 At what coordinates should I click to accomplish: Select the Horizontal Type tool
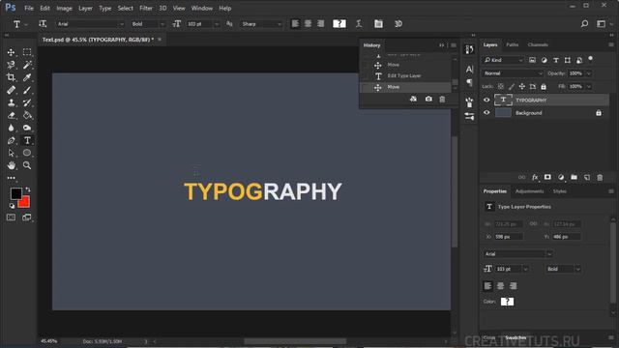coord(27,140)
